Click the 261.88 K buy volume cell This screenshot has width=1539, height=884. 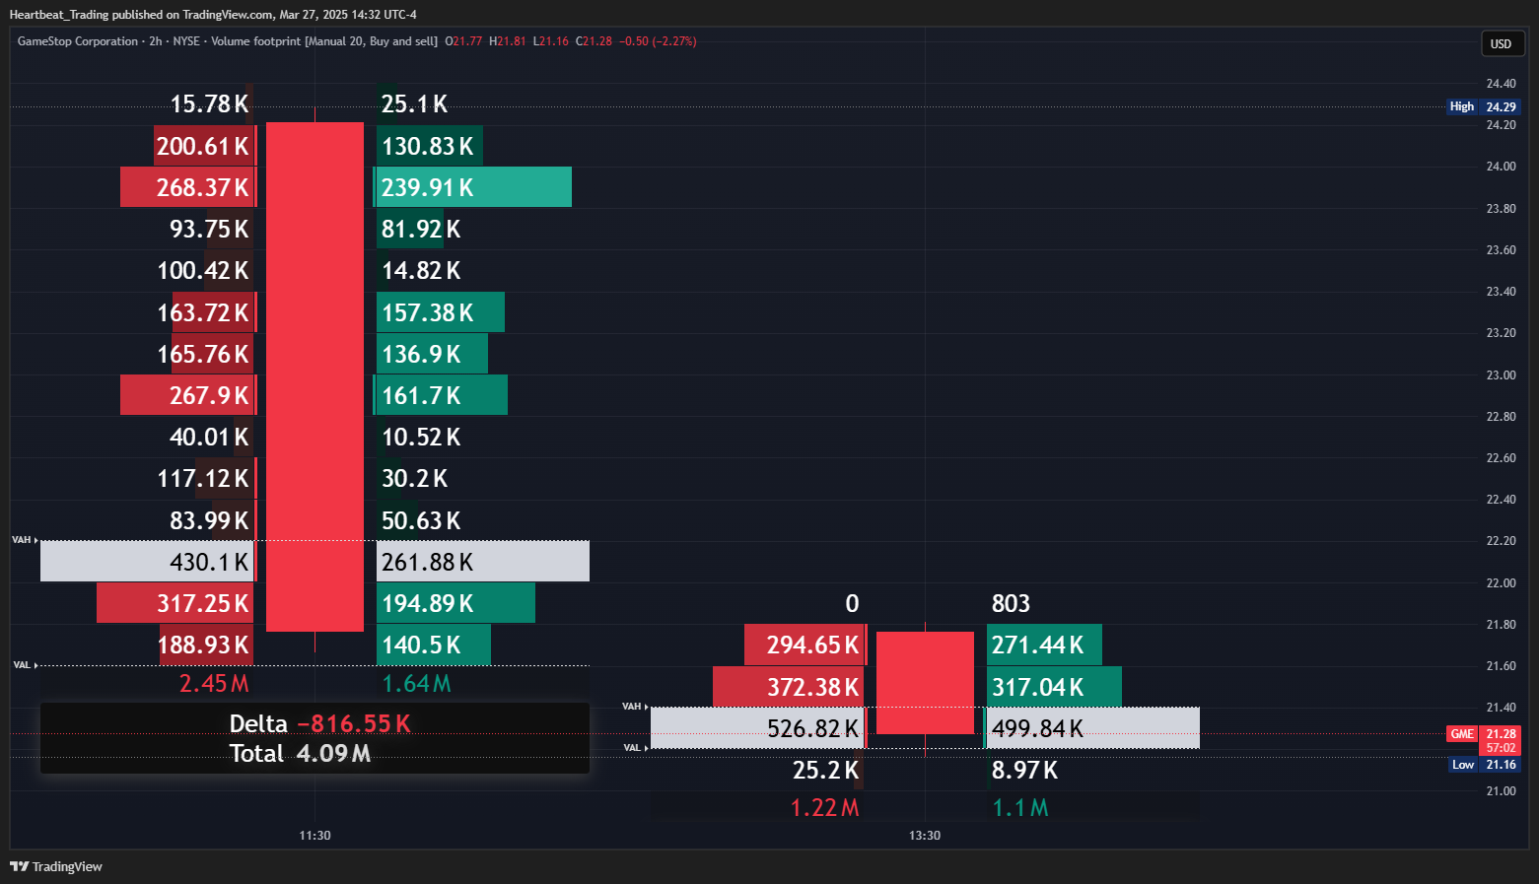pos(483,562)
